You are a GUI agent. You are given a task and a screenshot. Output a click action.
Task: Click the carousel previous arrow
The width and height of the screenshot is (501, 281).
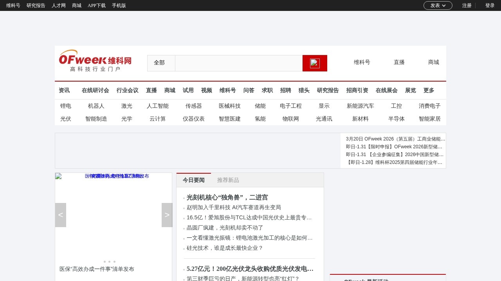60,215
